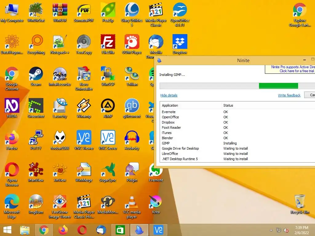
Task: Open WinMerge desktop shortcut
Action: click(84, 172)
